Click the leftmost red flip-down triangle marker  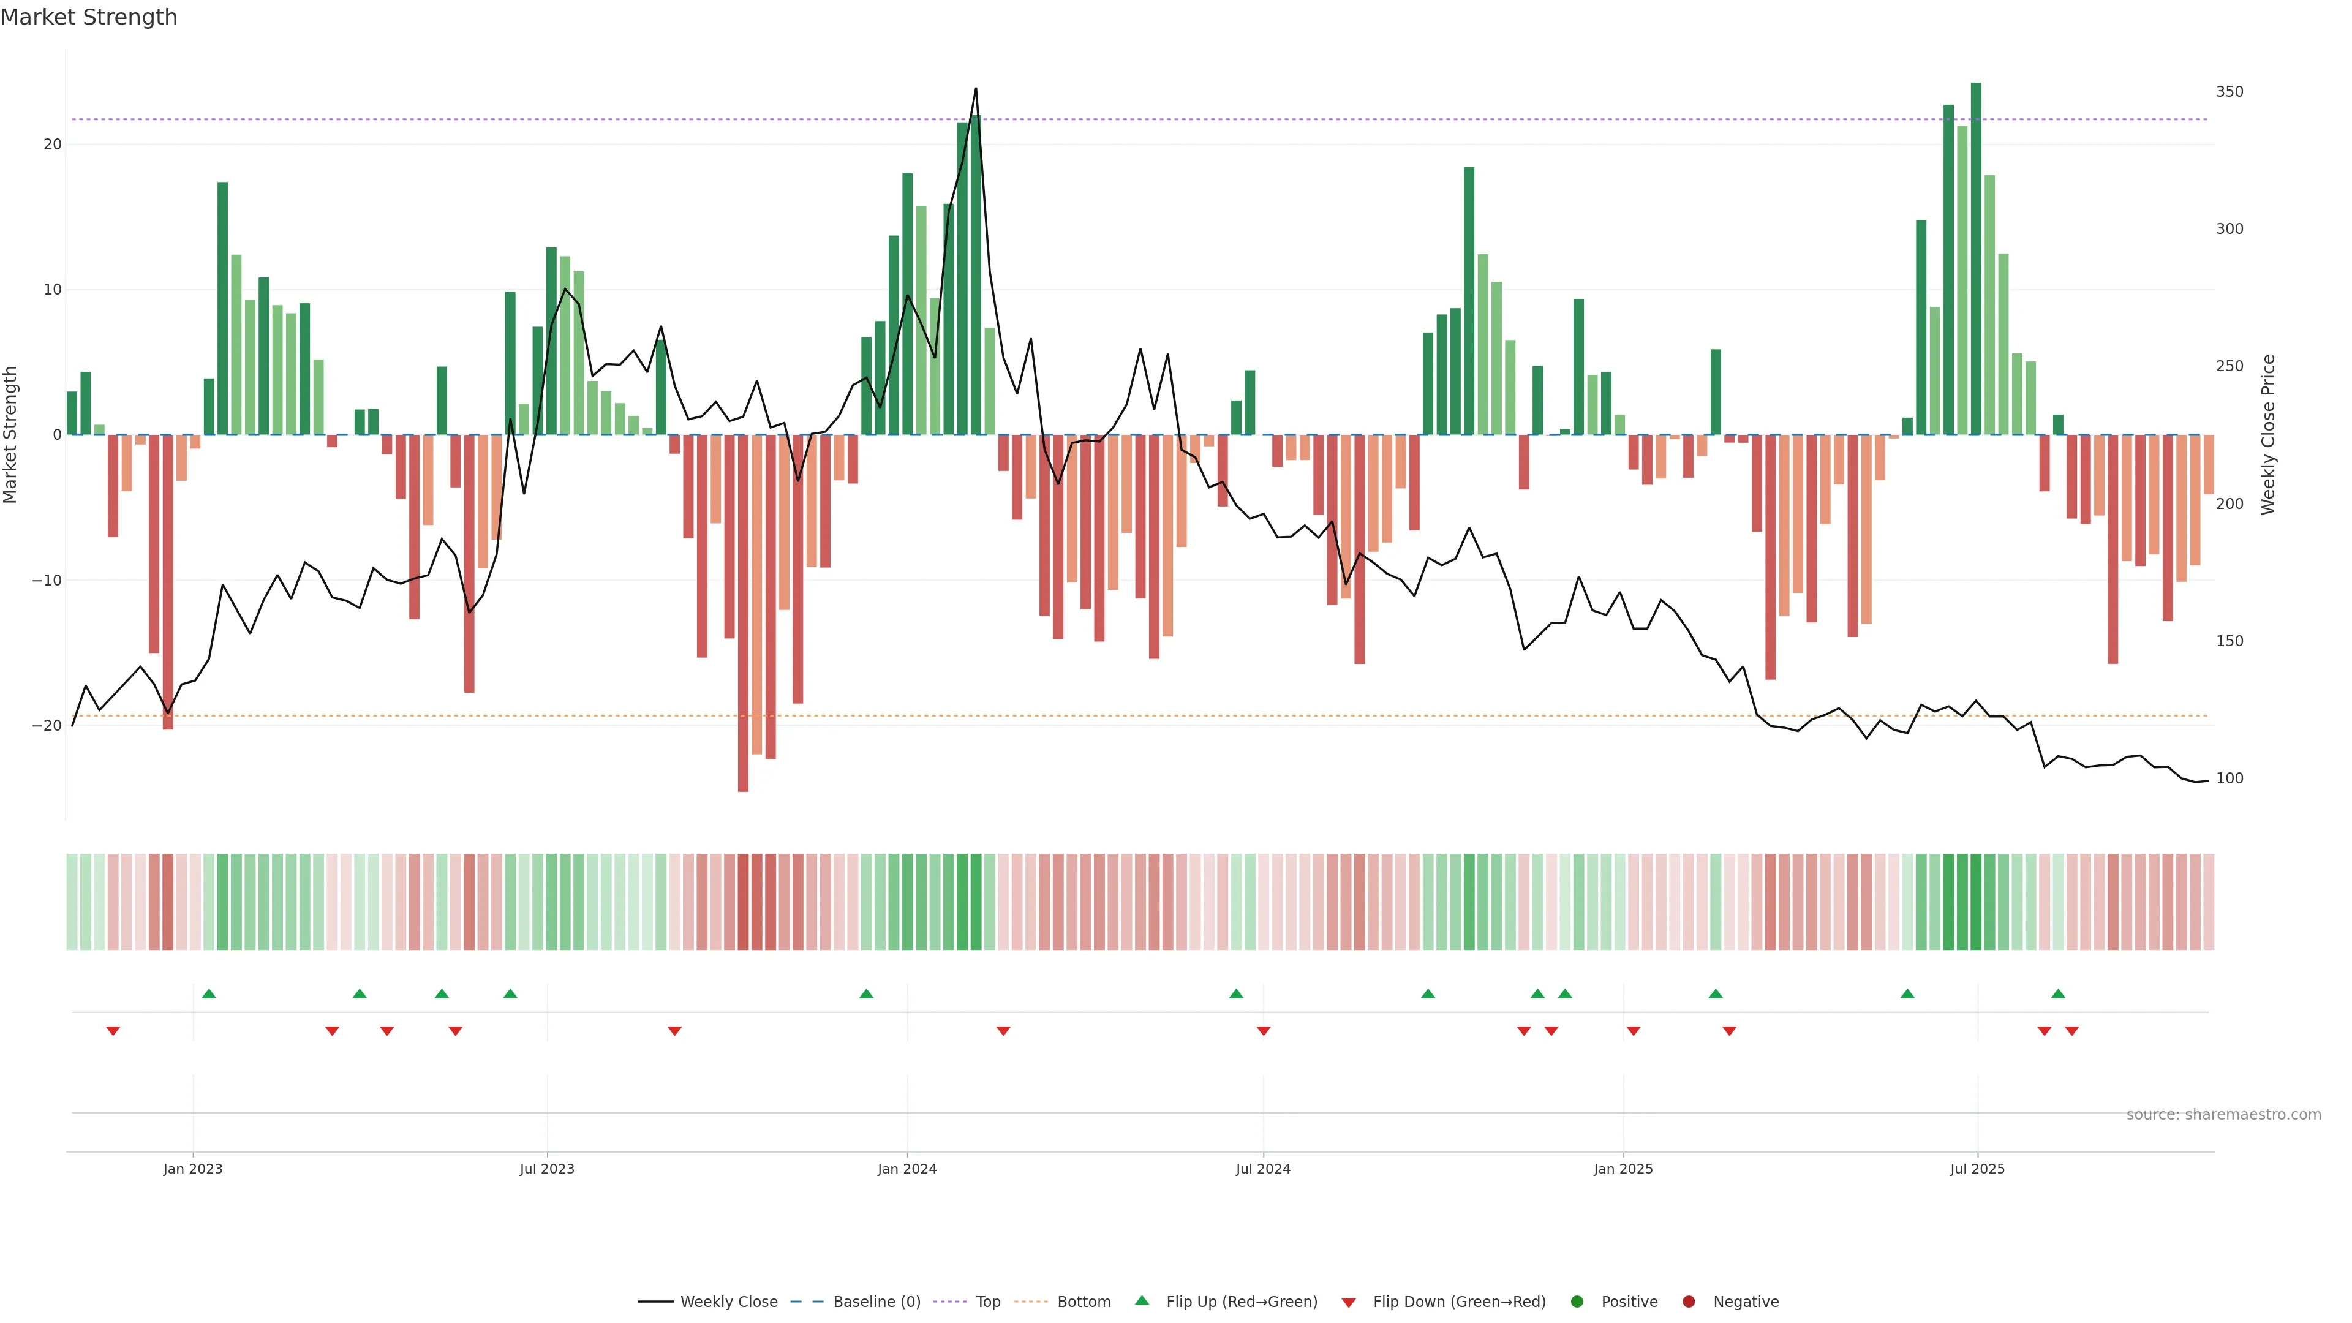pyautogui.click(x=113, y=1031)
